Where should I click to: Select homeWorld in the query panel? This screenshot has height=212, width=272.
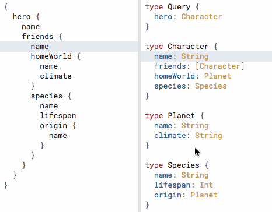[51, 56]
